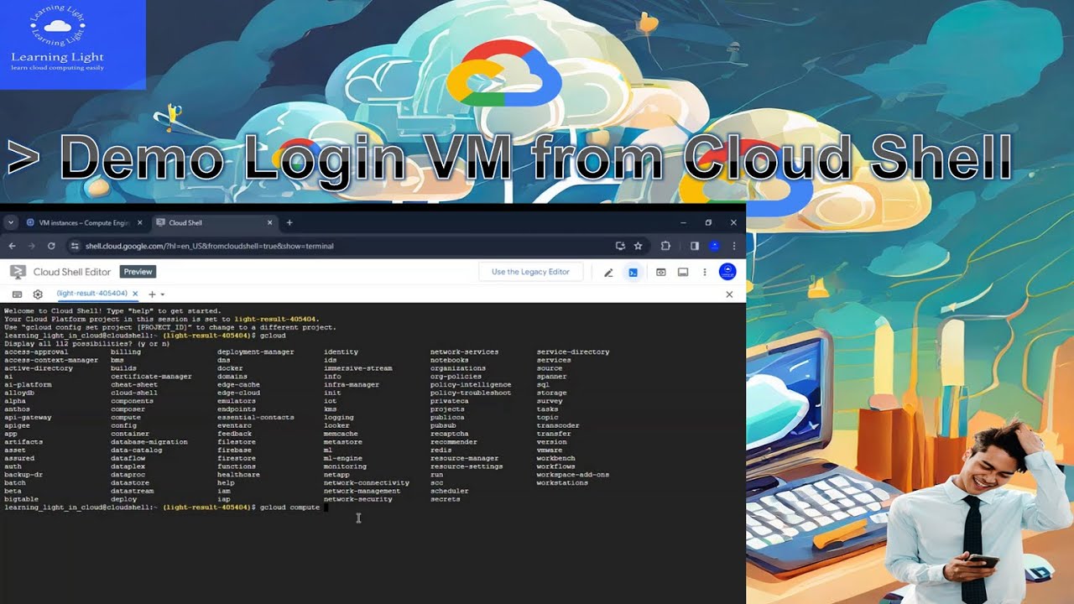Click 'workstations' in terminal output

click(x=562, y=482)
